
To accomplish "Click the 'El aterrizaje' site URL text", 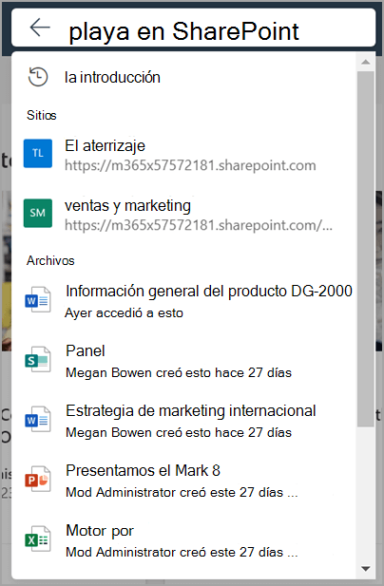I will pos(190,165).
